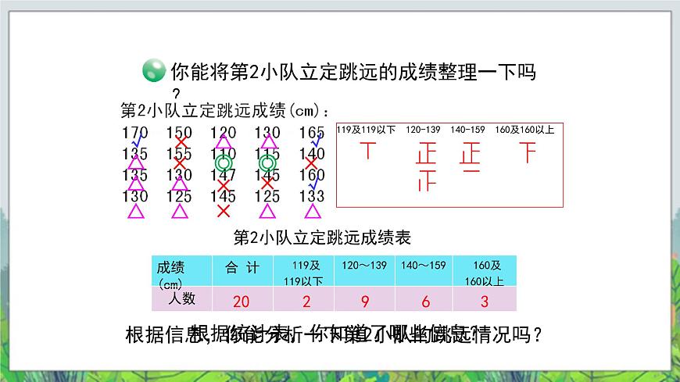Viewport: 680px width, 382px height.
Task: Click the score 120 in the list
Action: 224,132
